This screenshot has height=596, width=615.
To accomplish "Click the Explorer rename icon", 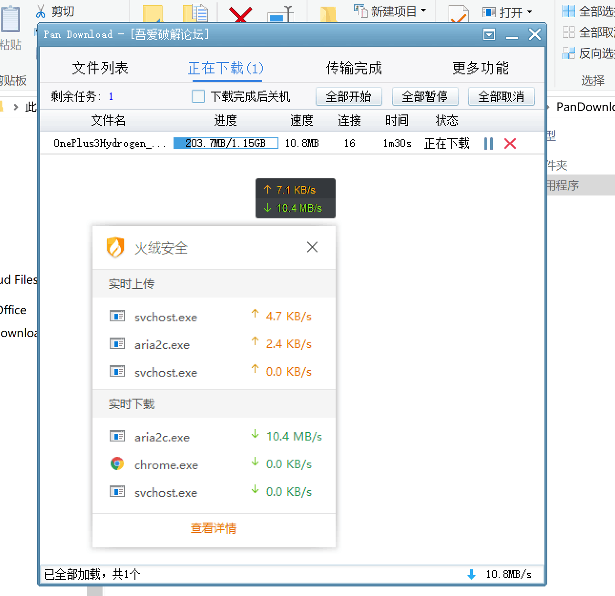I will pyautogui.click(x=282, y=14).
